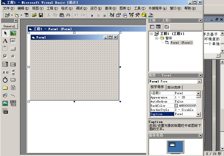Select the DirListBox folder control tool
The height and width of the screenshot is (156, 224).
coord(5,88)
